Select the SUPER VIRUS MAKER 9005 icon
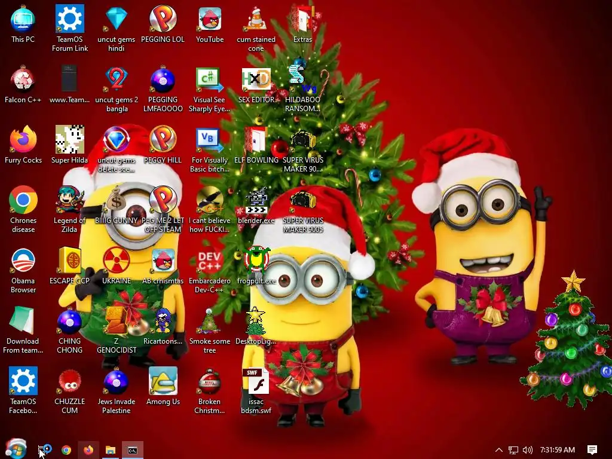612x459 pixels. point(302,210)
